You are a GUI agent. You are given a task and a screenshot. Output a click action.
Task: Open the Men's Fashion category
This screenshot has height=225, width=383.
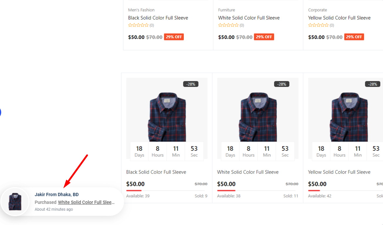click(x=141, y=10)
